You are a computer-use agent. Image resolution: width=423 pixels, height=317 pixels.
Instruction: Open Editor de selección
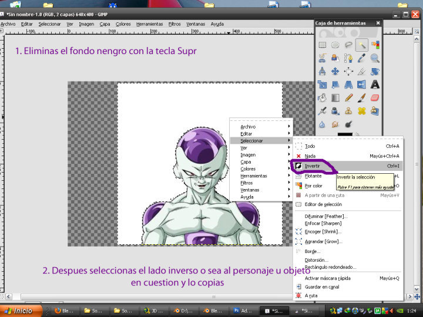(348, 204)
